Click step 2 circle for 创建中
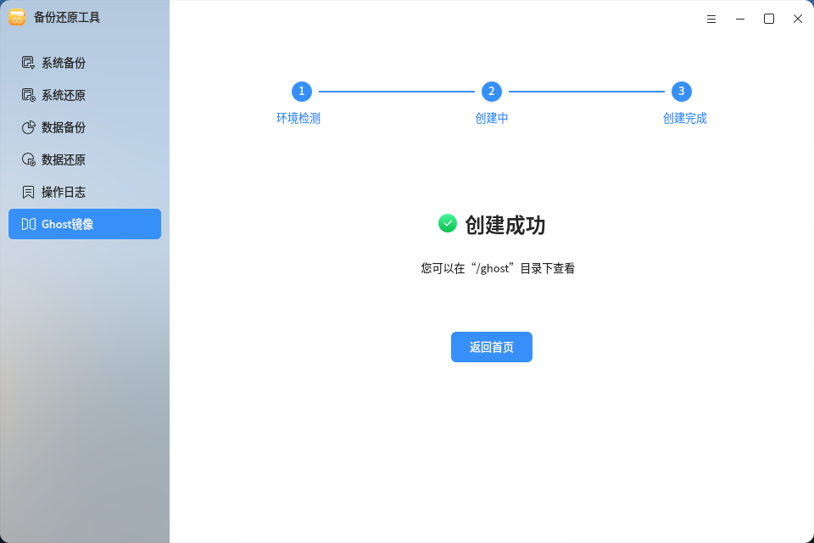The width and height of the screenshot is (814, 543). click(492, 92)
